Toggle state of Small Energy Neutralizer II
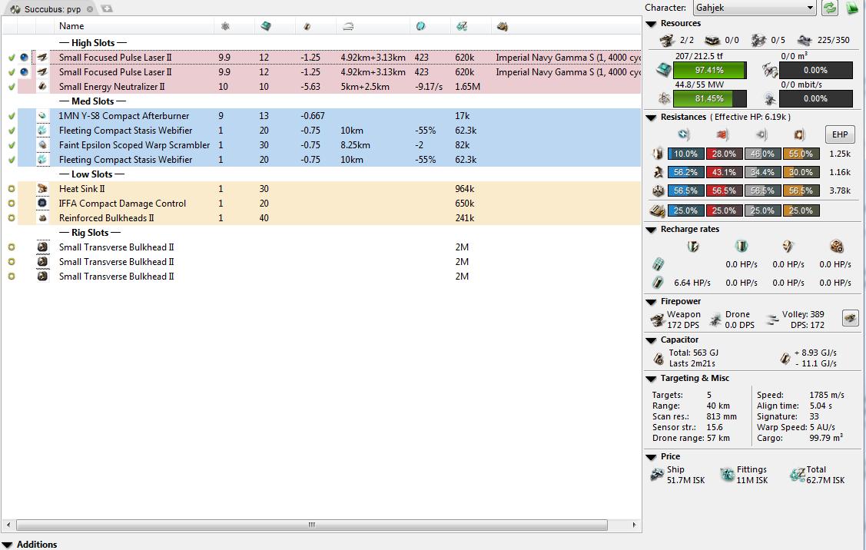 (11, 87)
